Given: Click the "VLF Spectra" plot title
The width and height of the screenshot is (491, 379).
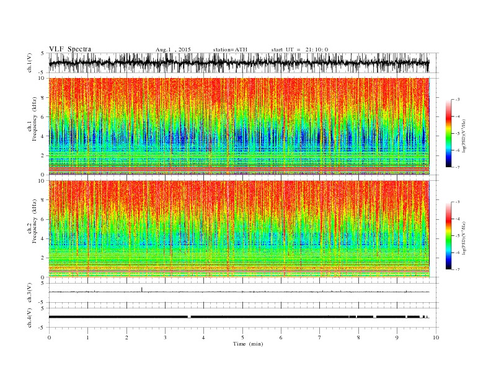Looking at the screenshot, I should pyautogui.click(x=70, y=49).
